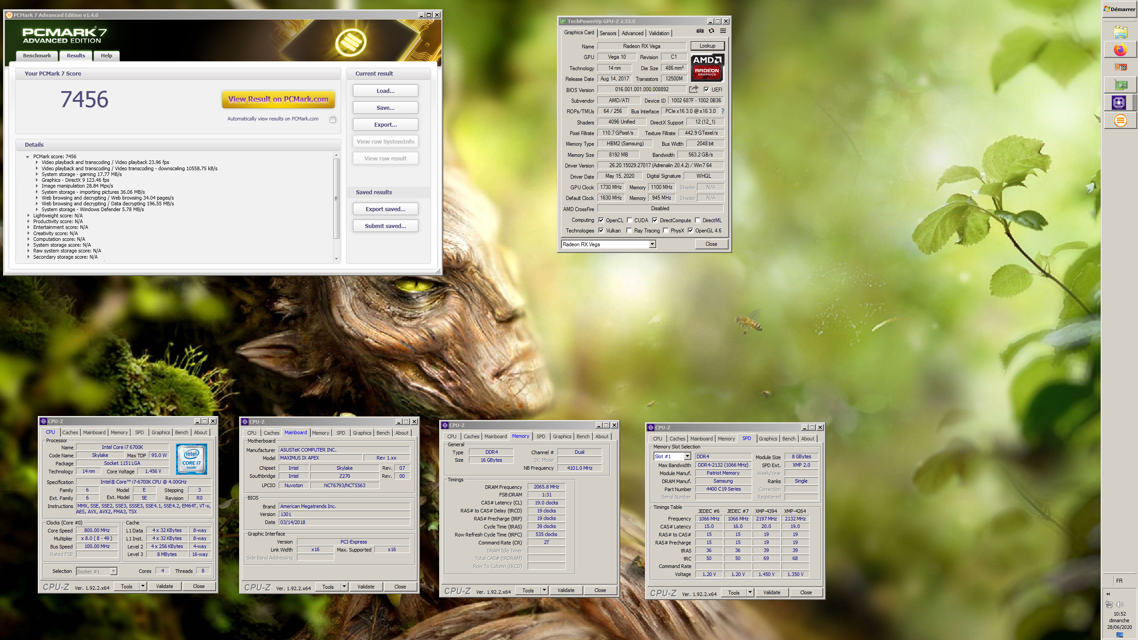Open the GPU-Z hamburger menu

[723, 31]
